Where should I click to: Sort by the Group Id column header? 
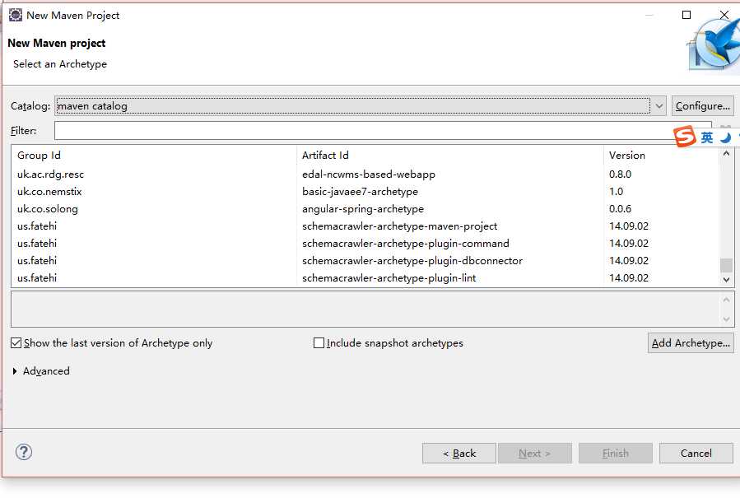pos(156,156)
